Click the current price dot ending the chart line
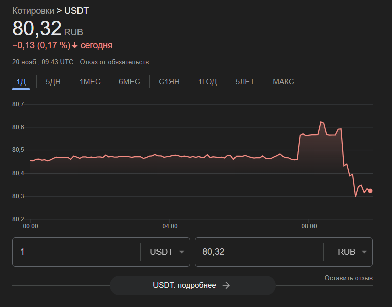 pyautogui.click(x=370, y=191)
